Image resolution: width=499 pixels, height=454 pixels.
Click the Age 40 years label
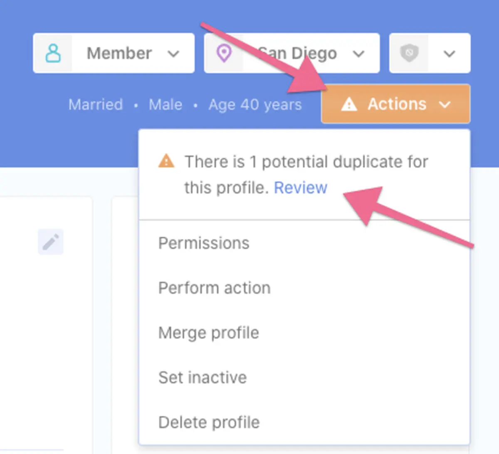click(255, 104)
